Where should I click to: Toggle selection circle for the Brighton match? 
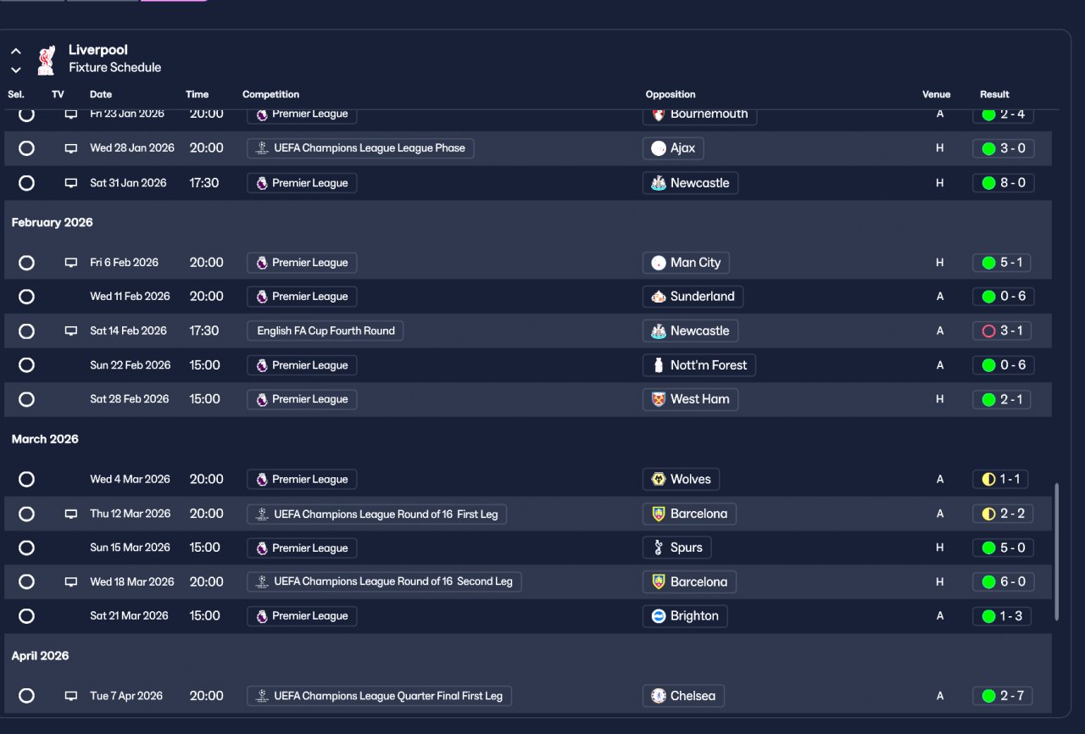click(26, 616)
